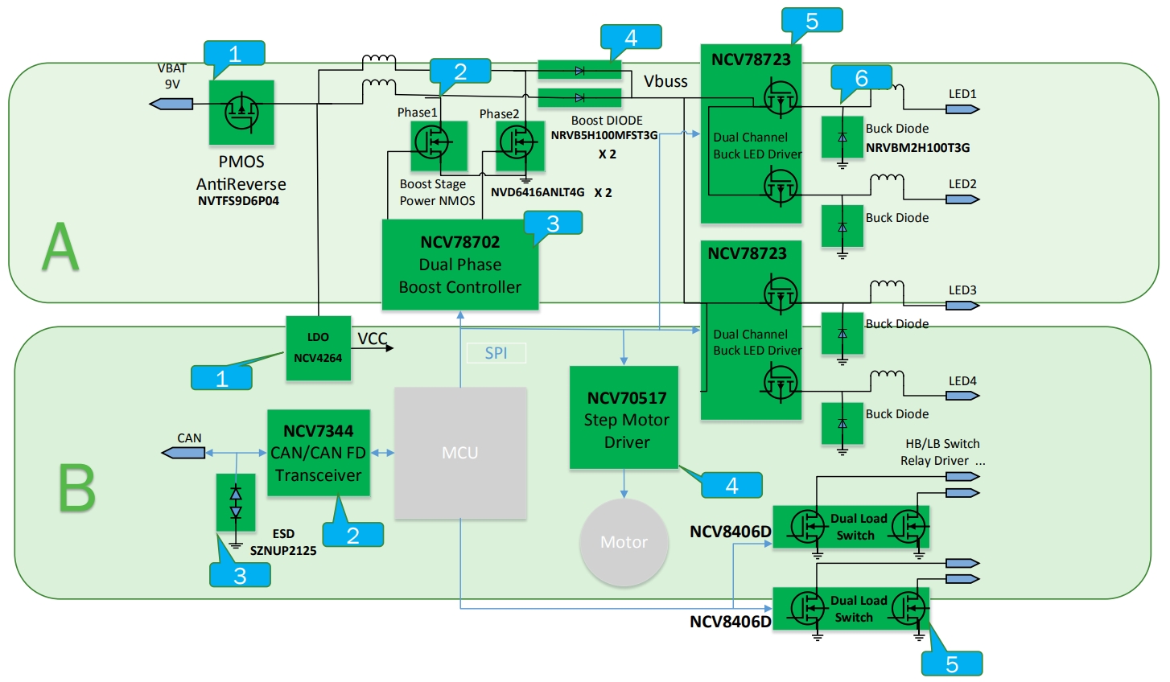Click right MOSFET in lower NCV8406D switch
This screenshot has width=1170, height=682.
coord(910,609)
